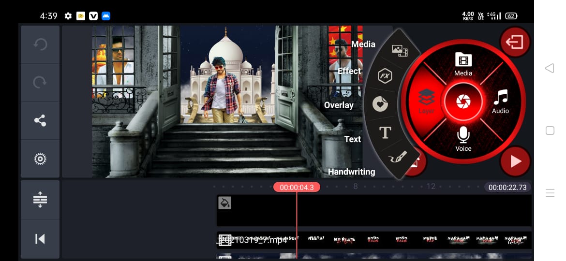Collapse the Layer menu in wheel

426,101
